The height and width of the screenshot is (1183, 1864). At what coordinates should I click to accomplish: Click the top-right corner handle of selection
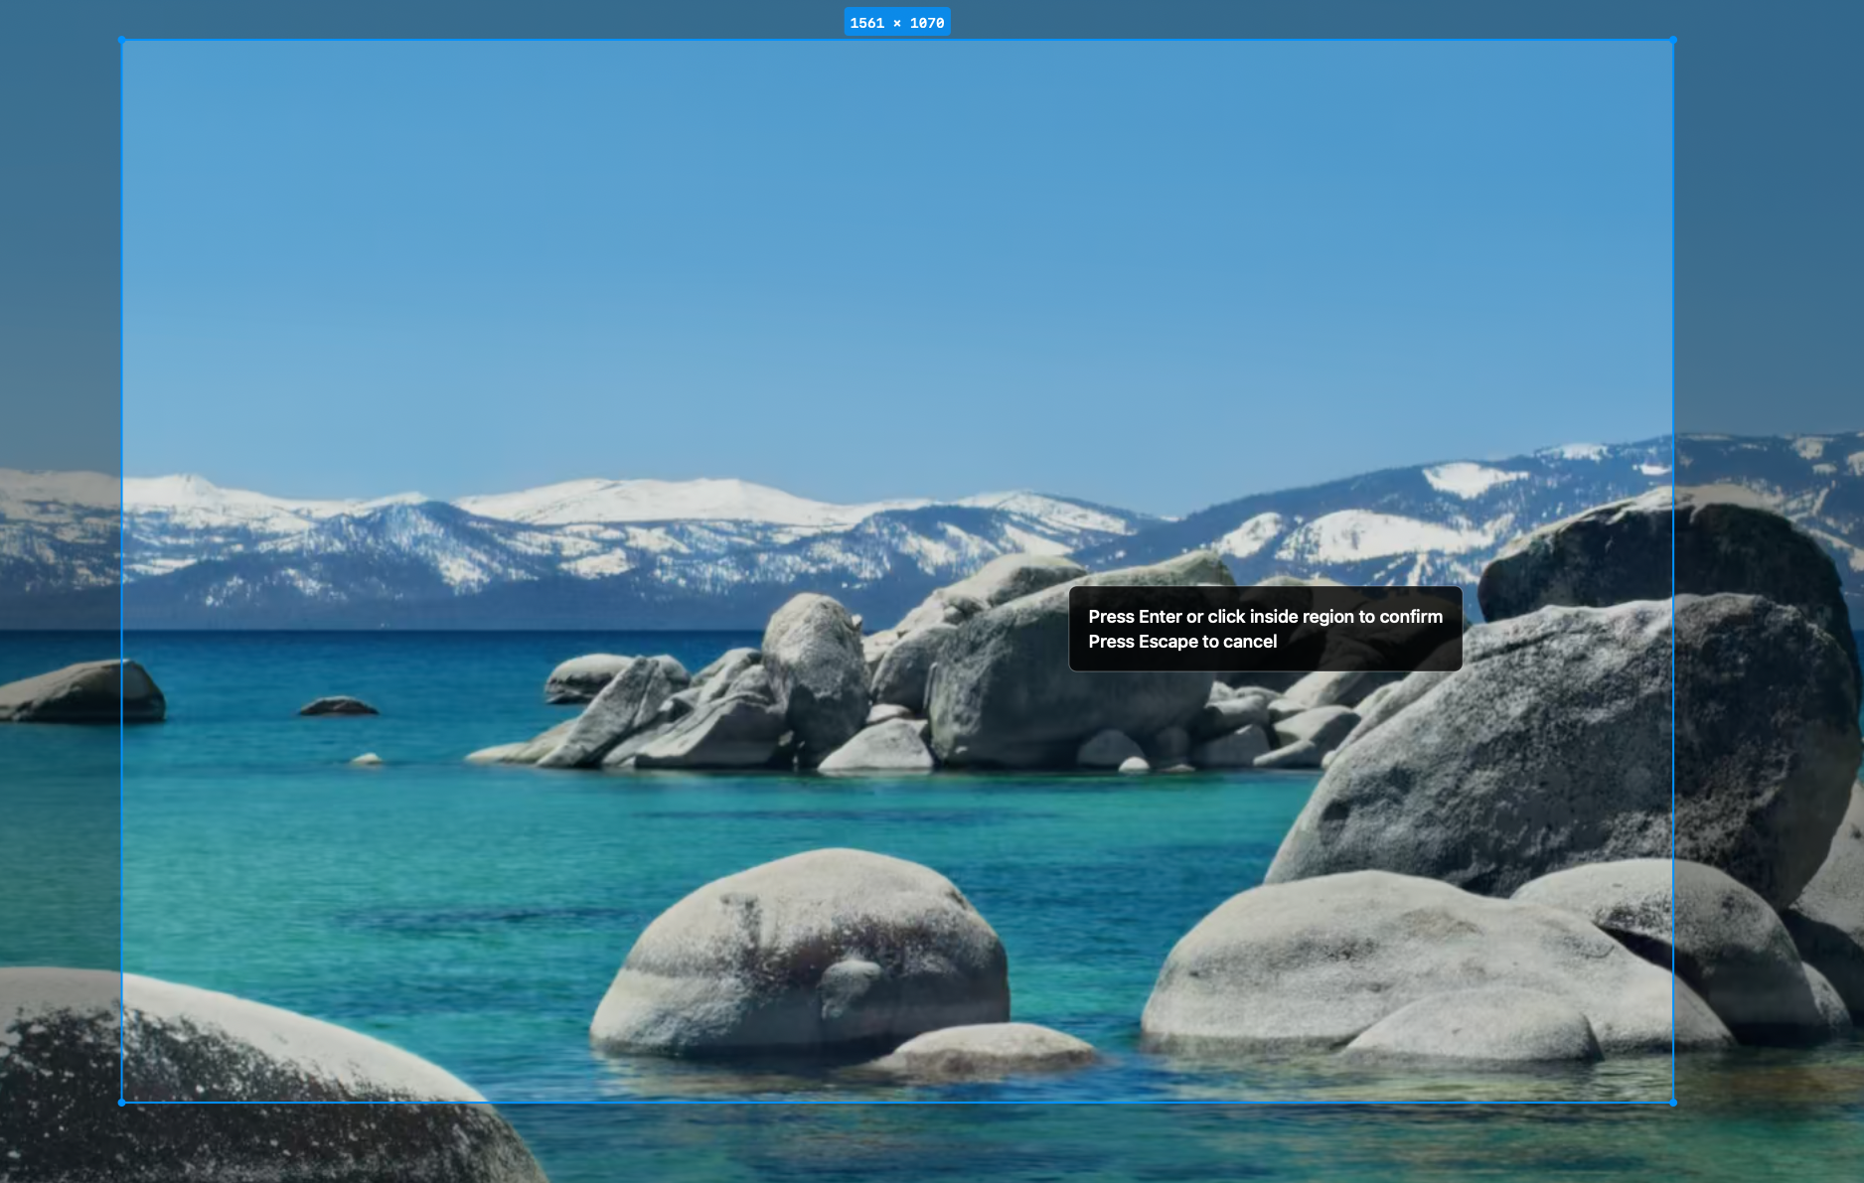1673,41
